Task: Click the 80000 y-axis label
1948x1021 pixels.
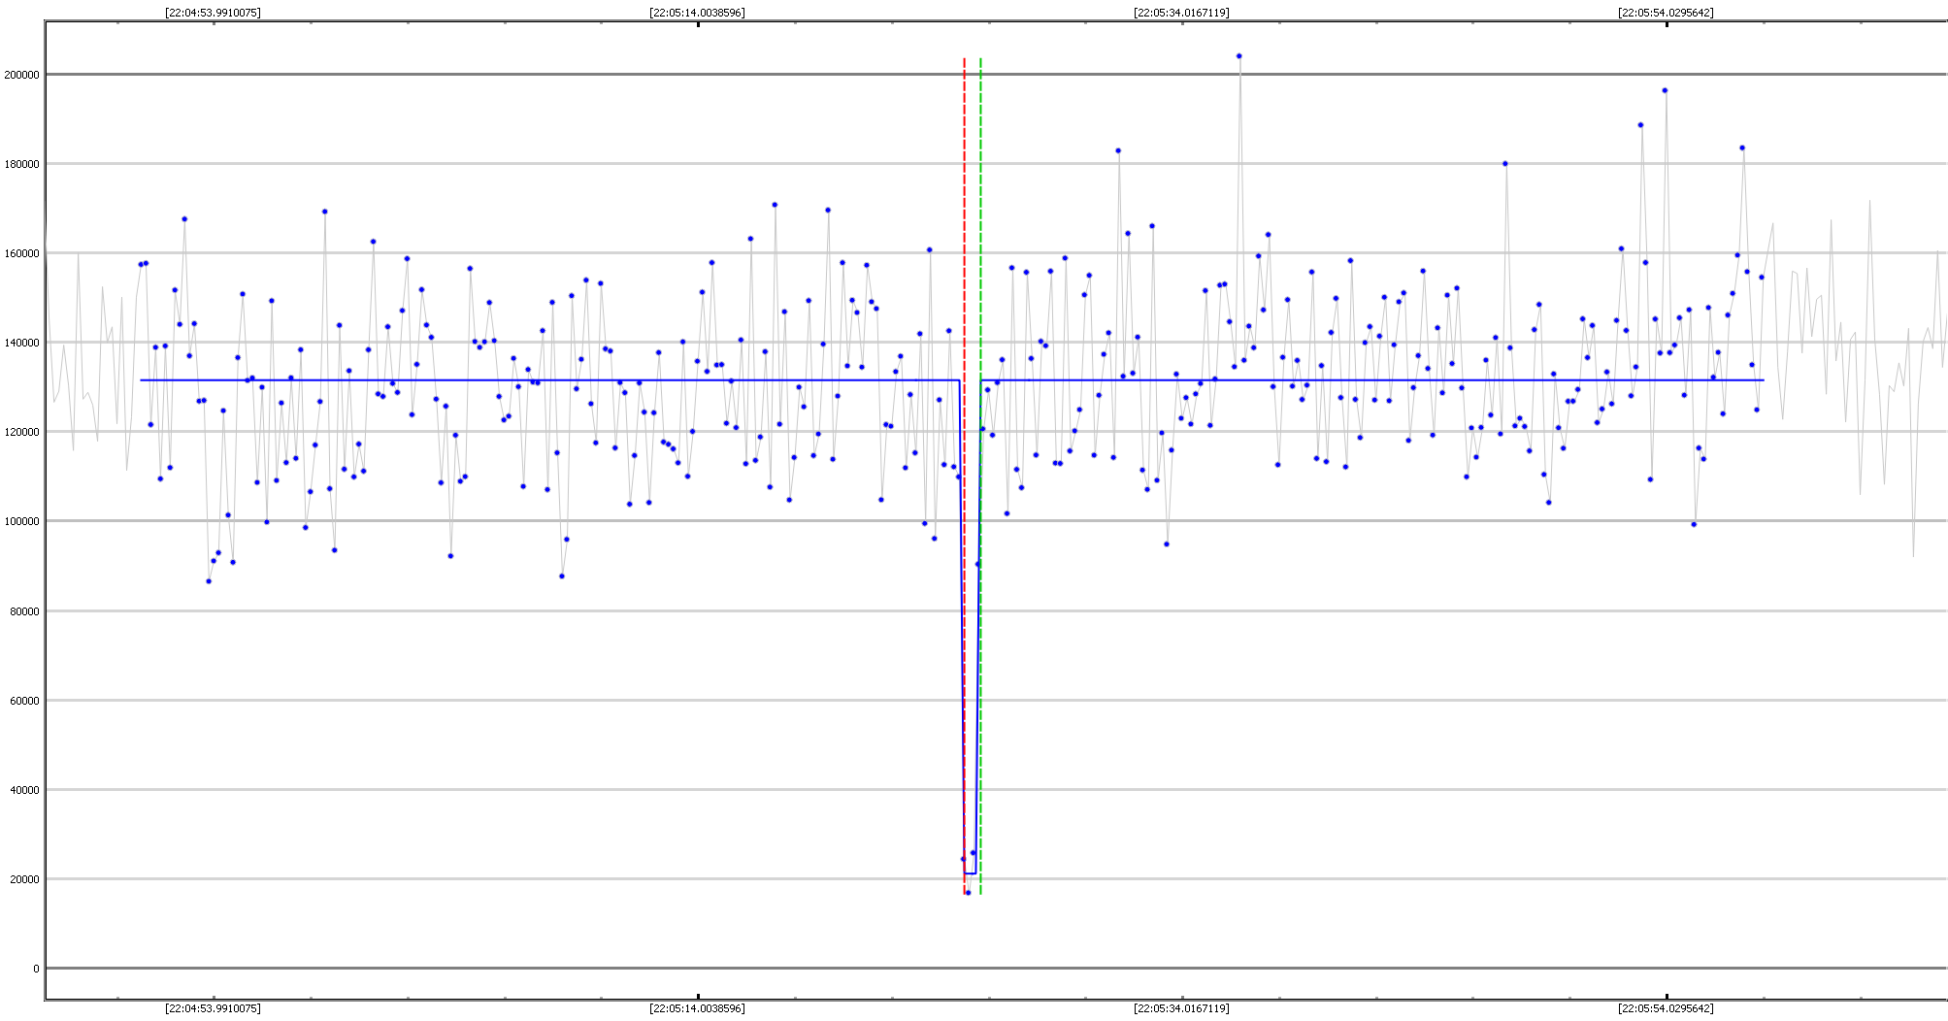Action: 25,611
